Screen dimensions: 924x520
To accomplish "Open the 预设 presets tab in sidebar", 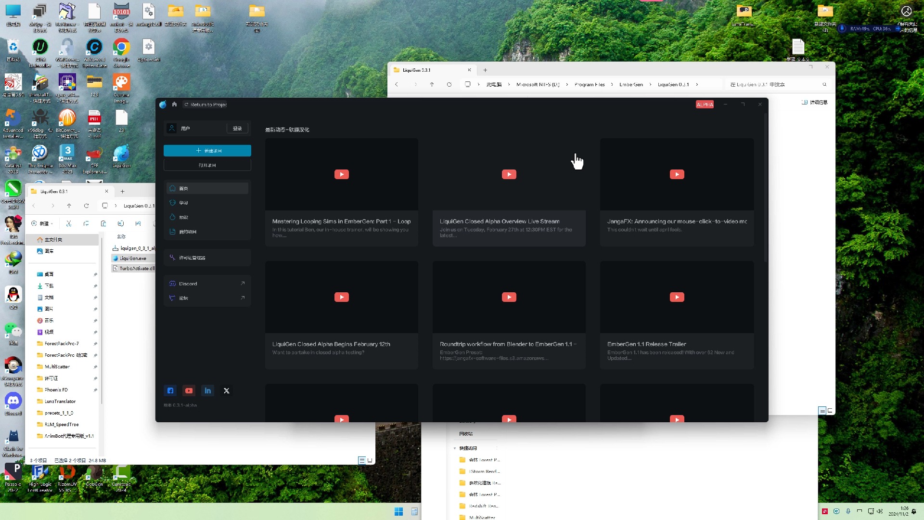I will coord(207,217).
